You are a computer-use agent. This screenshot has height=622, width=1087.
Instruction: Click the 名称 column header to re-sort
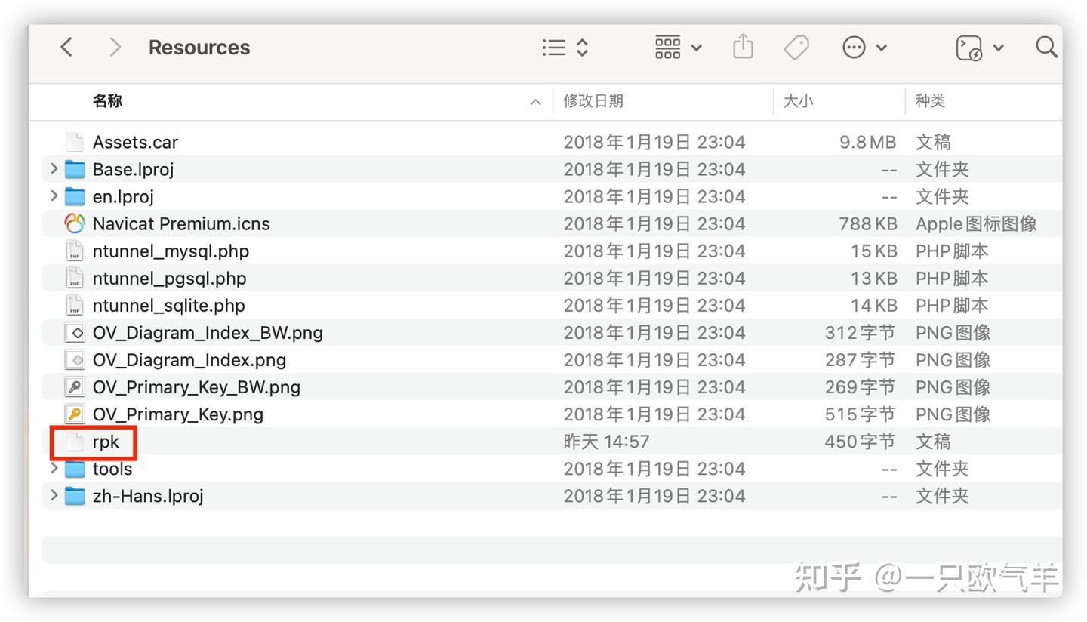[106, 101]
